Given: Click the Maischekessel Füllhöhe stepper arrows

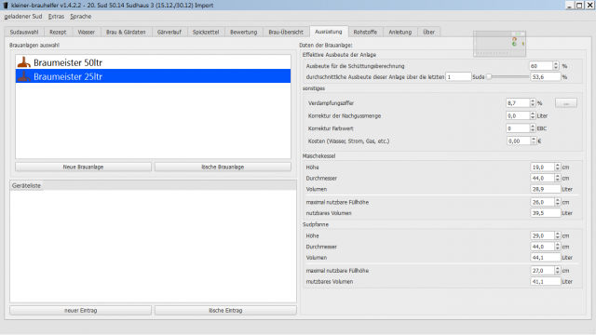Looking at the screenshot, I should pyautogui.click(x=558, y=202).
